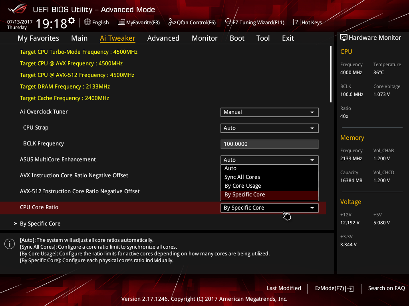Click the +3.3V 3.344 V reading

(348, 245)
